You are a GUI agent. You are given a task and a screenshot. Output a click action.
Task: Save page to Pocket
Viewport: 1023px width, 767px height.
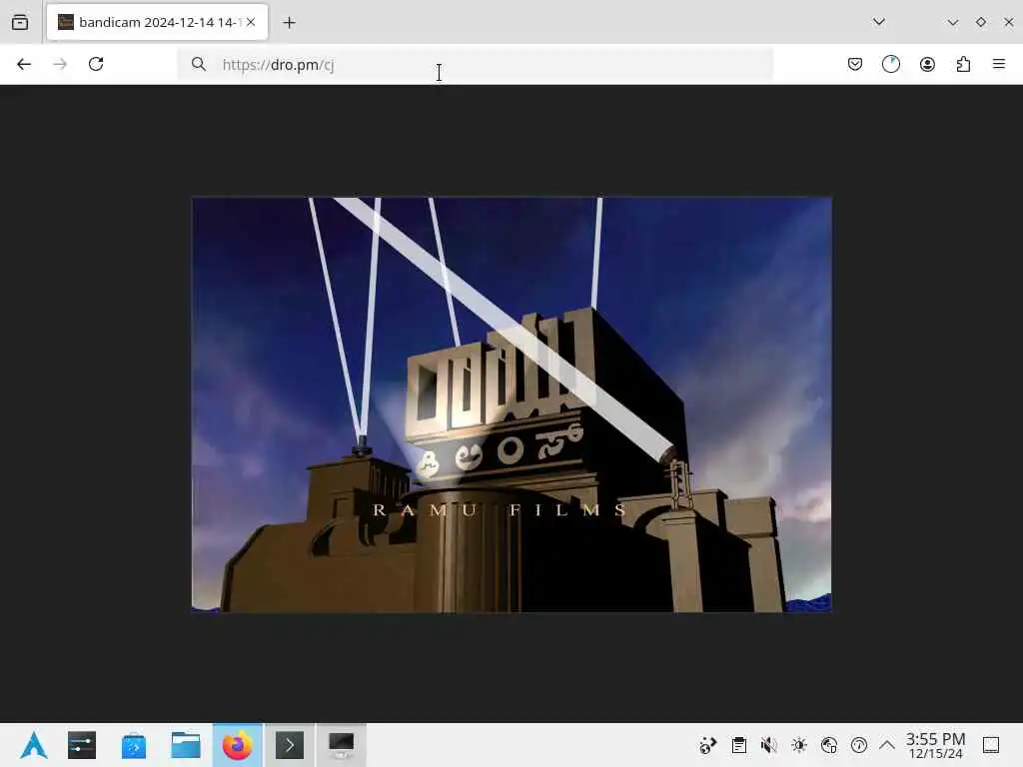click(x=855, y=64)
